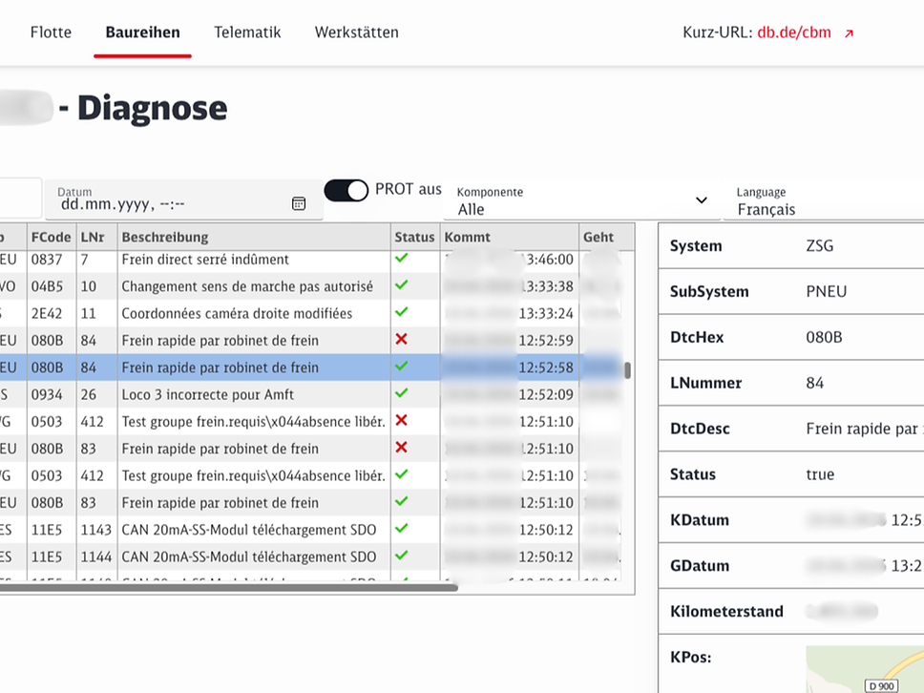Click the vertical scrollbar thumb of the table
The image size is (924, 693).
(627, 370)
